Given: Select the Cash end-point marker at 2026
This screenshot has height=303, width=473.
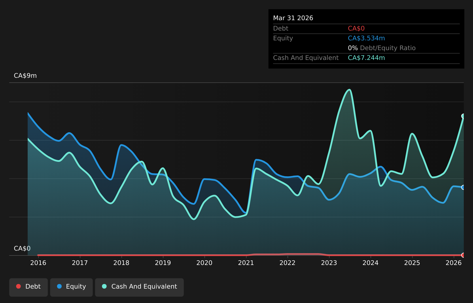Looking at the screenshot, I should 463,116.
